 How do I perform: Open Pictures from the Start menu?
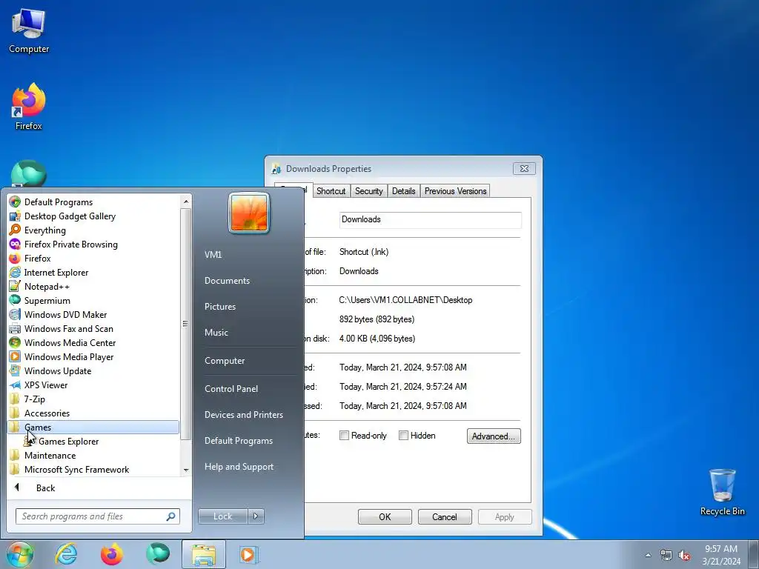coord(220,307)
